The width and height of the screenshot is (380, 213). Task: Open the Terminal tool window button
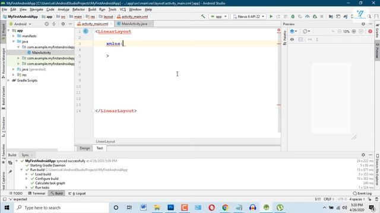pyautogui.click(x=37, y=193)
